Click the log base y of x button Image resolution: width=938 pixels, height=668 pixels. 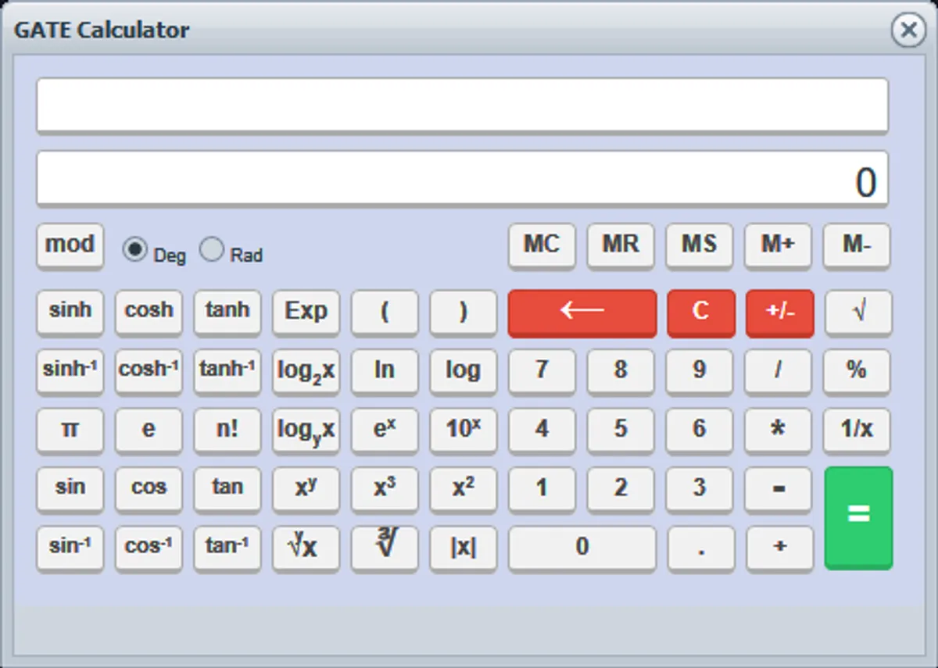click(306, 430)
